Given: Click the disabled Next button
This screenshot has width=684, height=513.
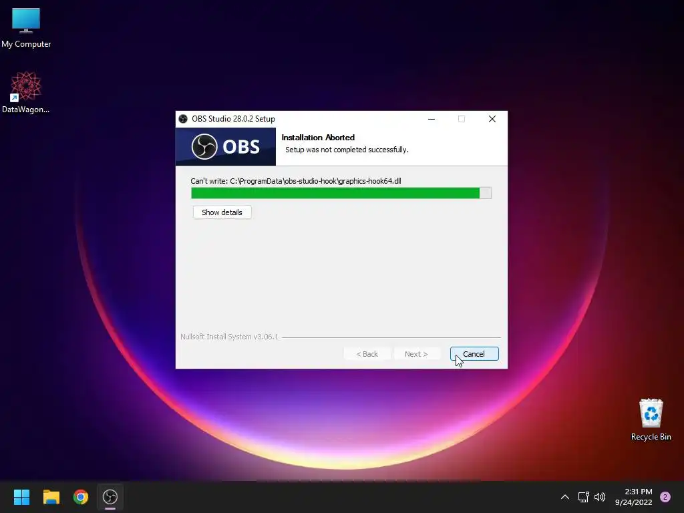Looking at the screenshot, I should [x=416, y=354].
